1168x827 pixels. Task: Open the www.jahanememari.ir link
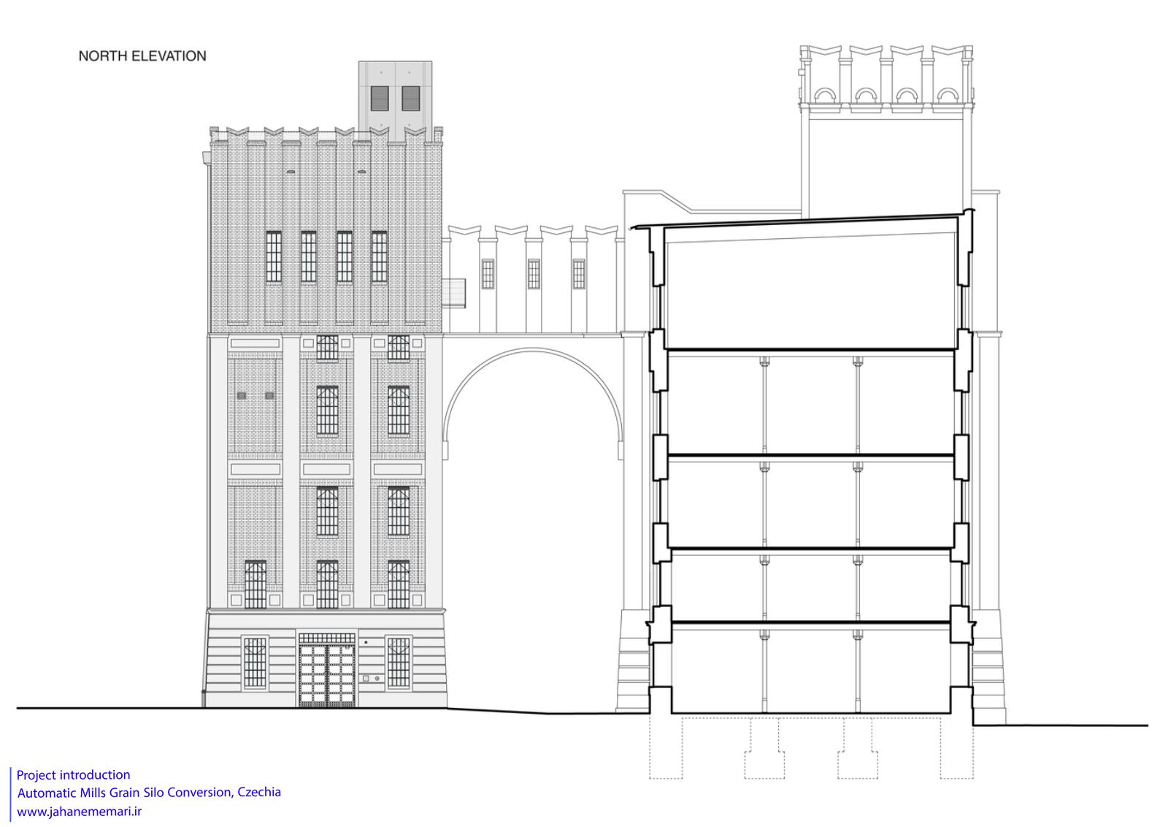pyautogui.click(x=78, y=811)
